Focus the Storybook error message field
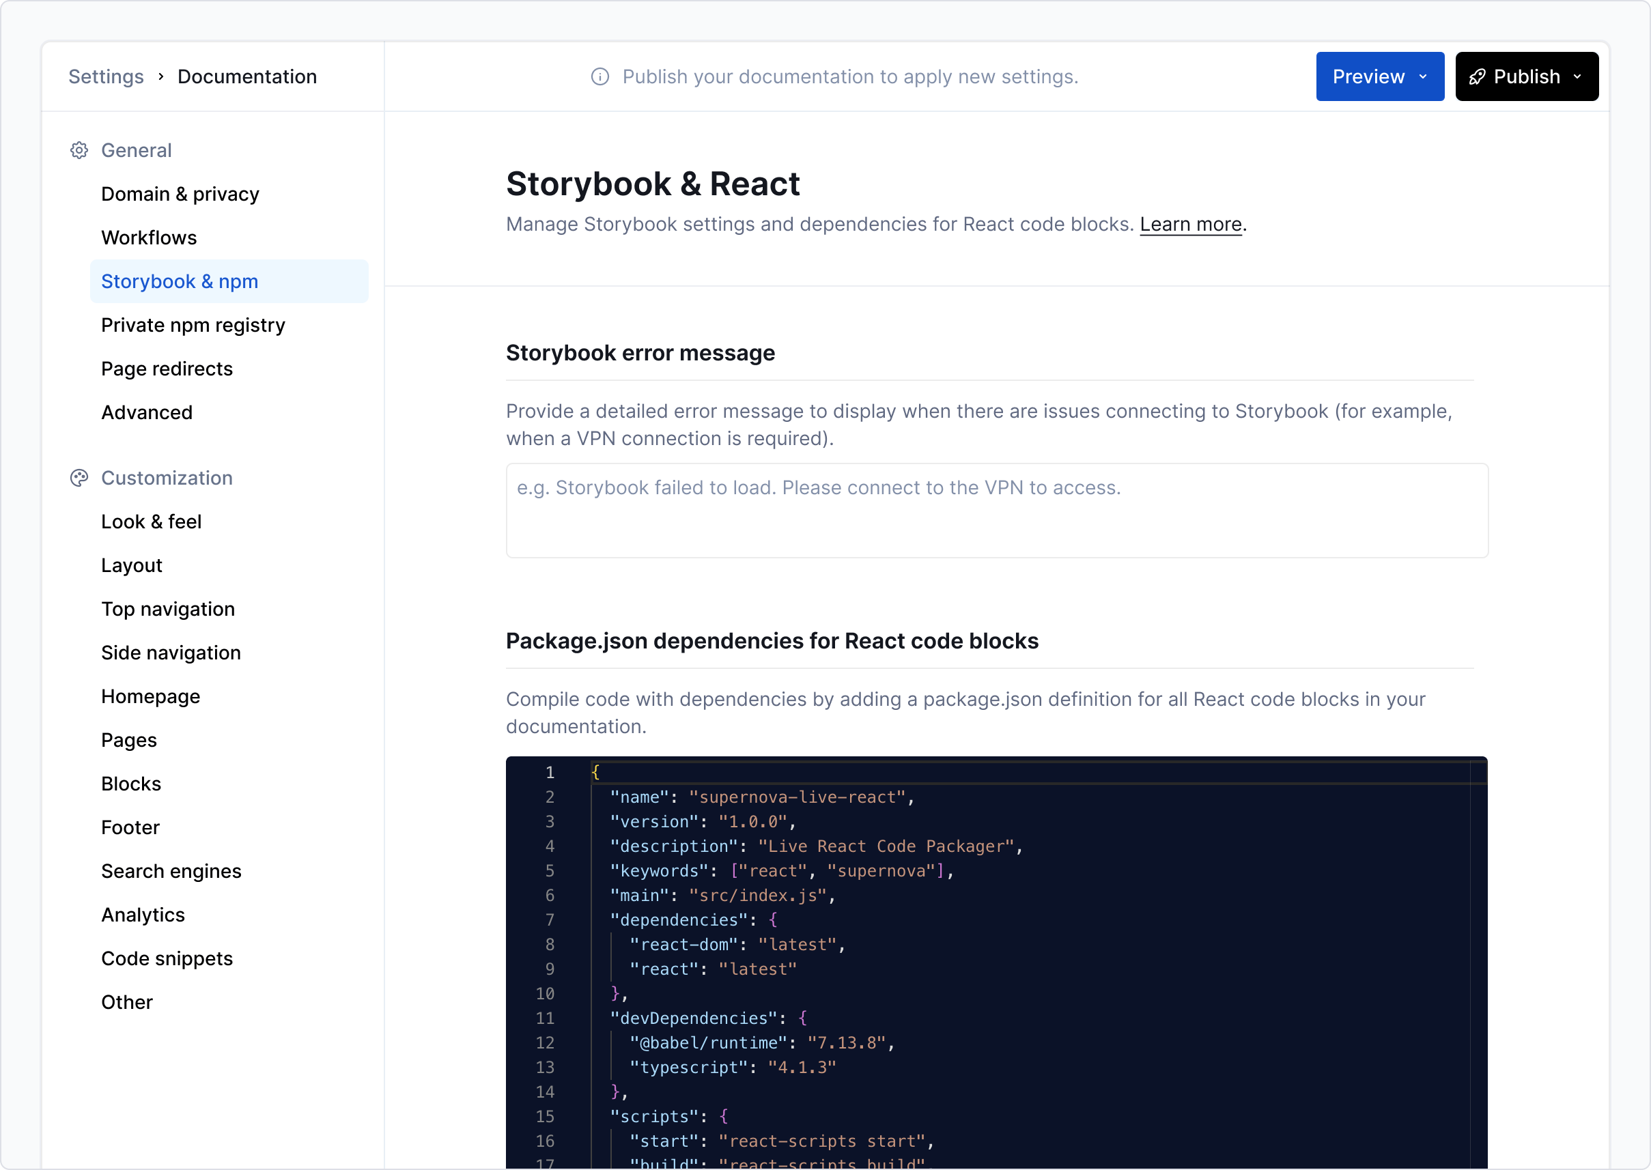 pos(997,510)
